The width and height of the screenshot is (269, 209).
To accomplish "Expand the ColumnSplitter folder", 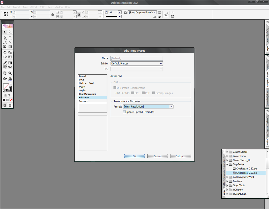I will point(227,152).
